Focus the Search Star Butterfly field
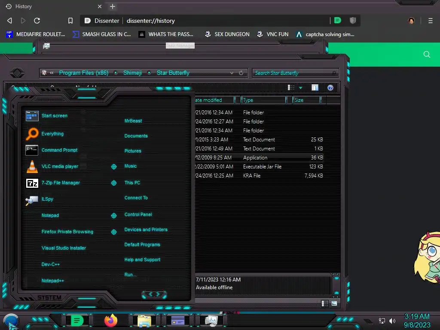Image resolution: width=440 pixels, height=330 pixels. 296,73
